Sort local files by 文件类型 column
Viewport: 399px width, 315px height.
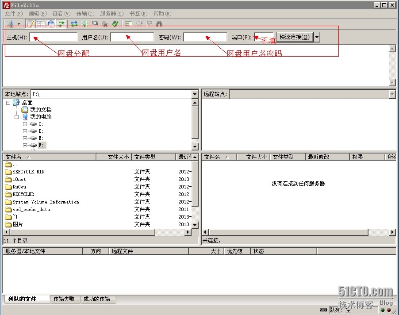pos(153,157)
